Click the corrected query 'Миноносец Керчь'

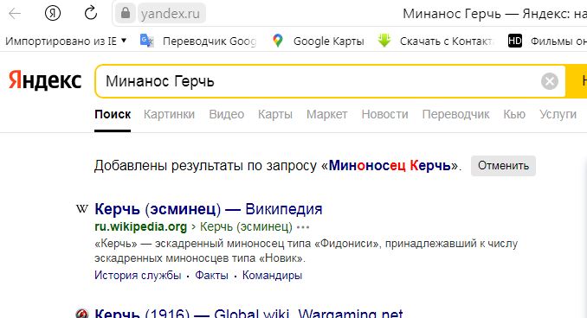tap(390, 165)
